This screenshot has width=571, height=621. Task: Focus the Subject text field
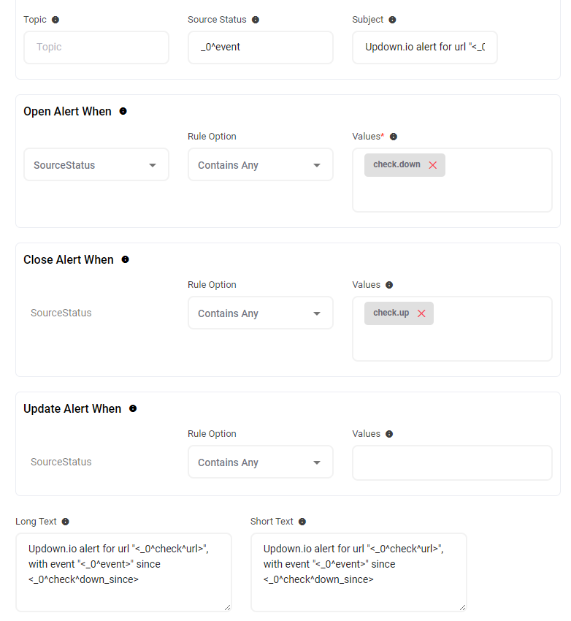[x=424, y=47]
